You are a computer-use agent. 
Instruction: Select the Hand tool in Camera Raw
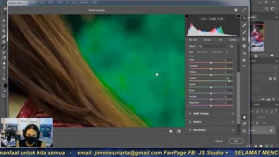point(244,117)
